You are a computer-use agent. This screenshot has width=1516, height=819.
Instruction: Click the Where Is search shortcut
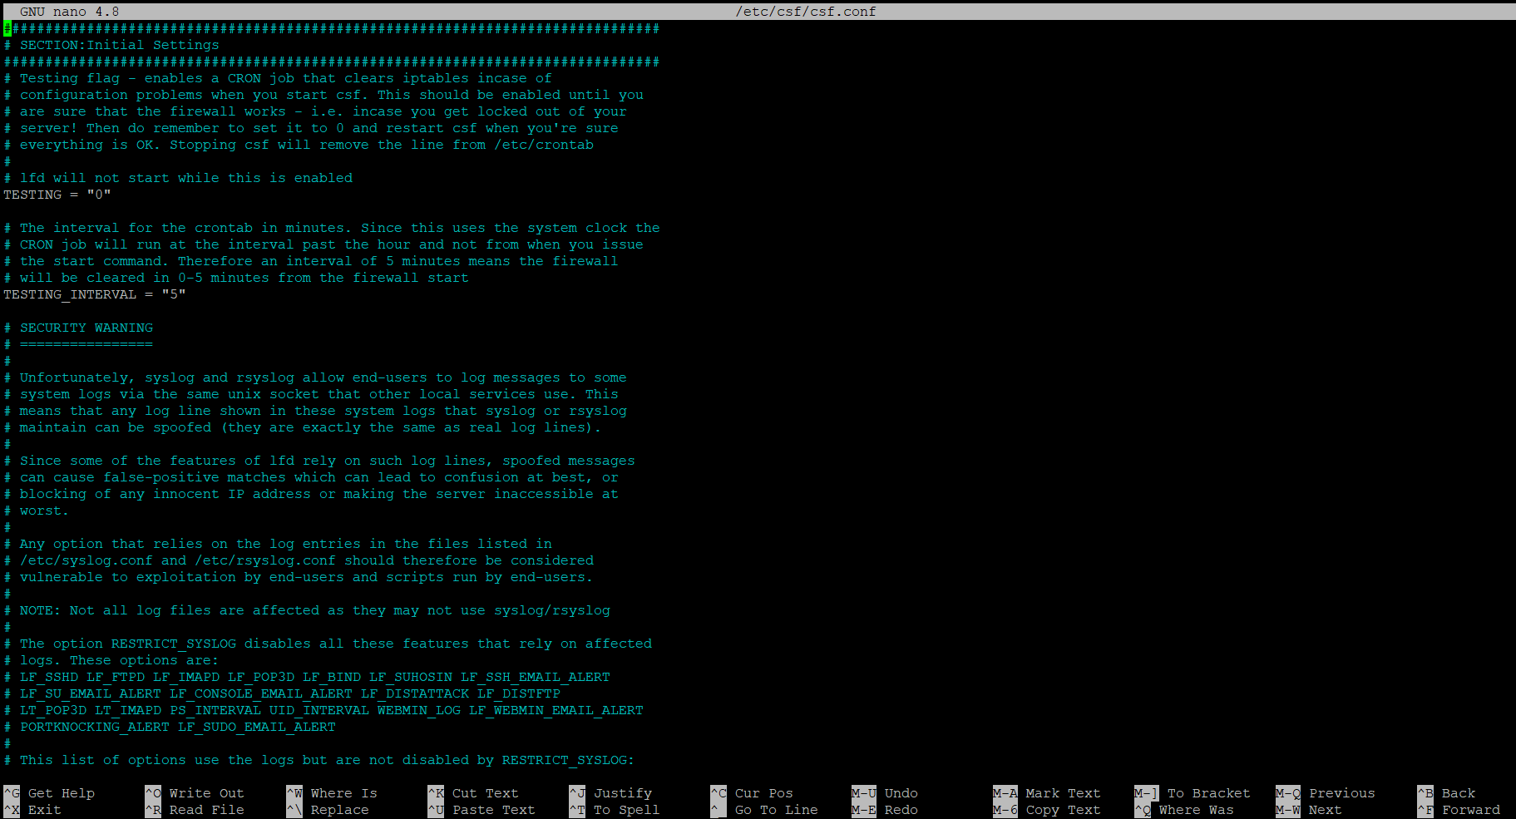[343, 793]
